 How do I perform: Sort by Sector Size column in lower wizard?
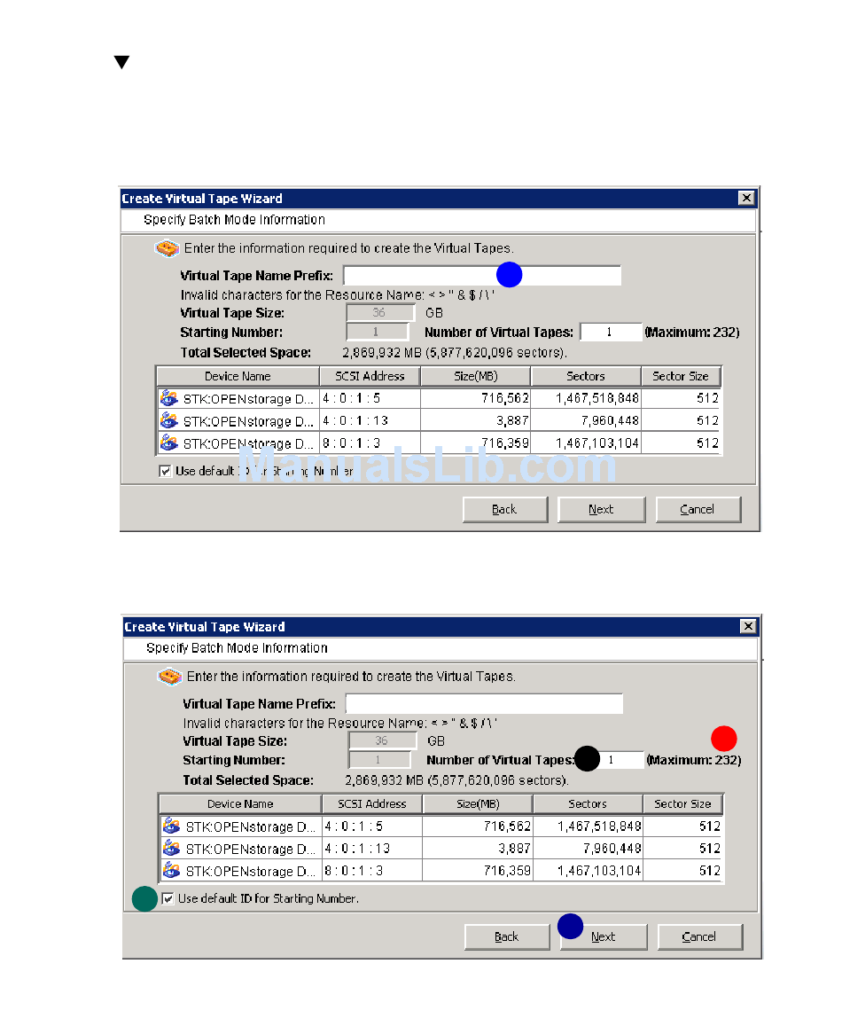pyautogui.click(x=682, y=804)
